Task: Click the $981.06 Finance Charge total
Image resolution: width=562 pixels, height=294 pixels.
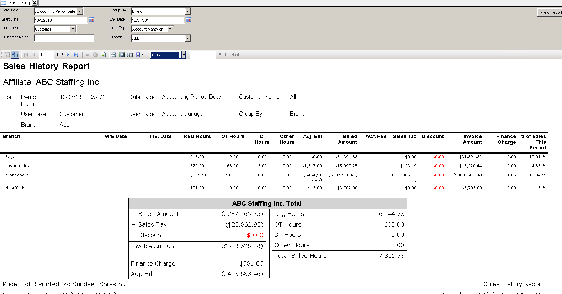Action: (x=251, y=263)
